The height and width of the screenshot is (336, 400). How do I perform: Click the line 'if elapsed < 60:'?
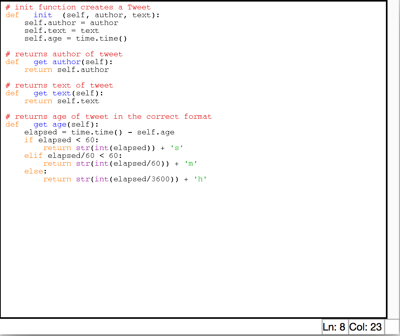61,140
